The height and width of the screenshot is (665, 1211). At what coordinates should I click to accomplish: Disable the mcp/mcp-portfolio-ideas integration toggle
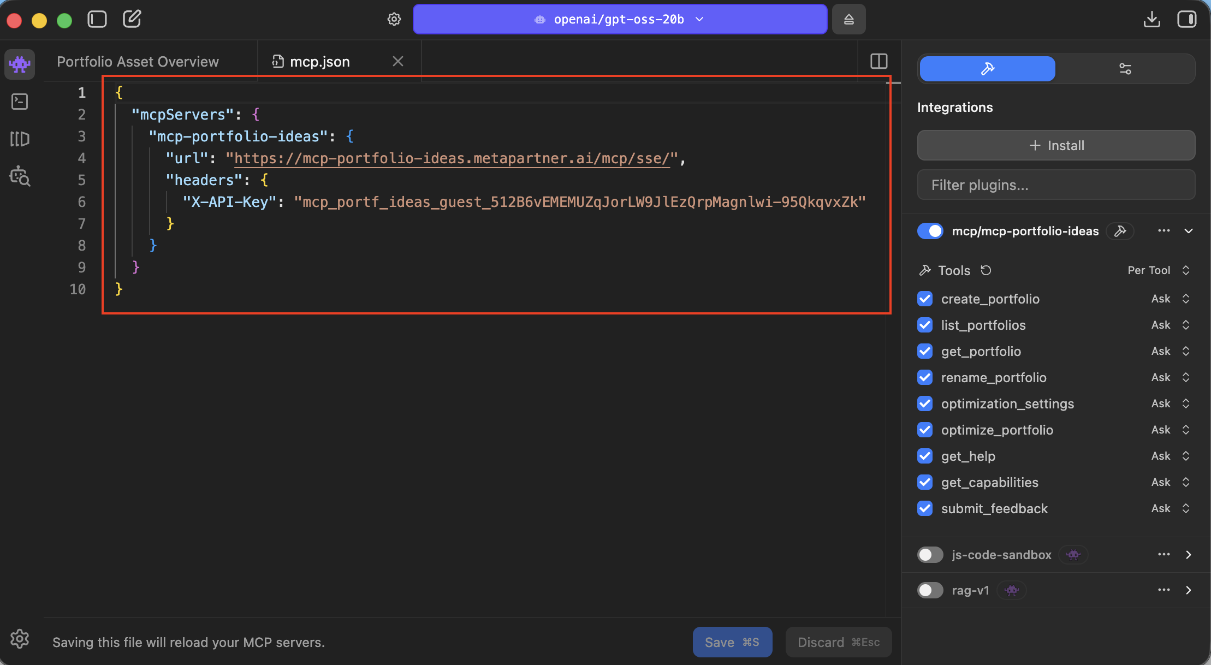coord(930,231)
